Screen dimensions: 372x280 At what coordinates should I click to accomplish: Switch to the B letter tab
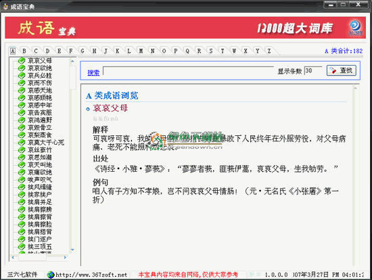[x=24, y=51]
